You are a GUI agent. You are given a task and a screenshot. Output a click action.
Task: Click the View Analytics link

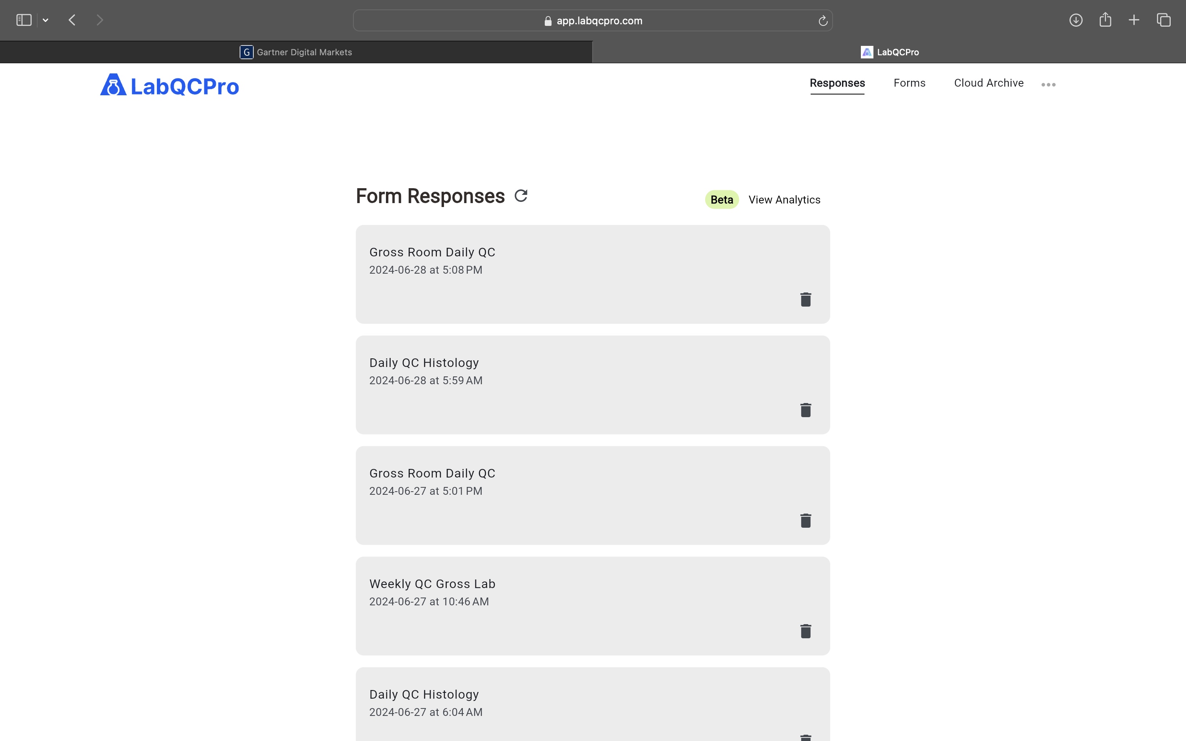click(784, 200)
